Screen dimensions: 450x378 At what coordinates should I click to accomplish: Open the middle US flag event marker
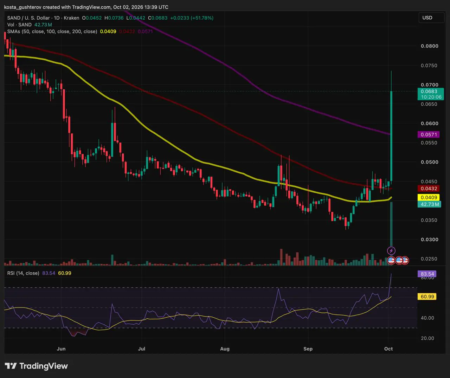click(x=399, y=260)
